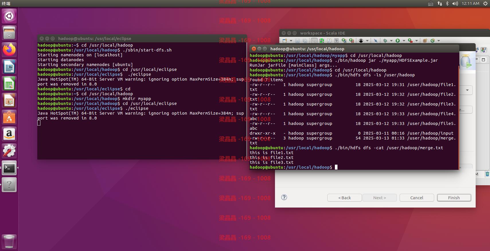Click the Back button in the wizard dialog
490x251 pixels.
pyautogui.click(x=345, y=198)
